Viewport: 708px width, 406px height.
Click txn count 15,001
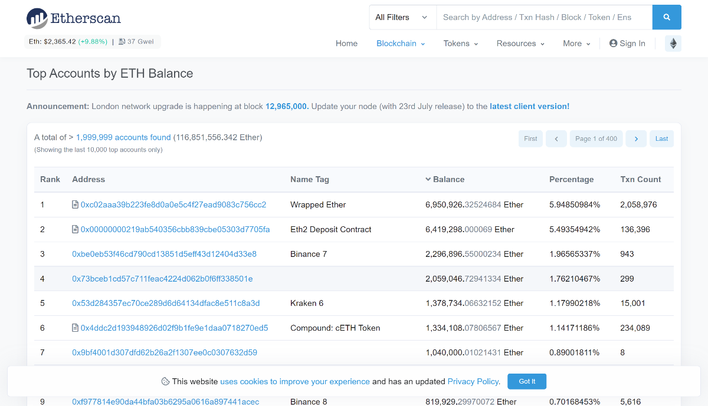[x=632, y=303]
